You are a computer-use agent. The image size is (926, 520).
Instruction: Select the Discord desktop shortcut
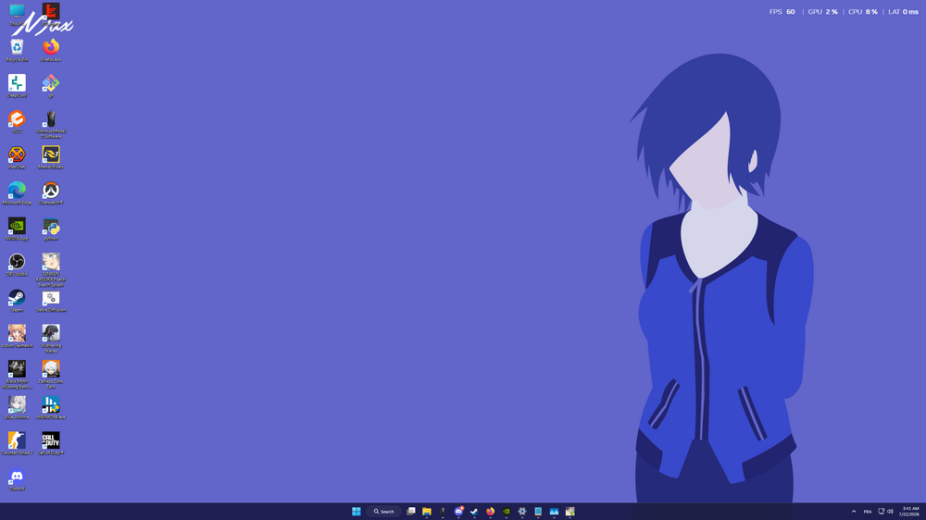click(17, 480)
